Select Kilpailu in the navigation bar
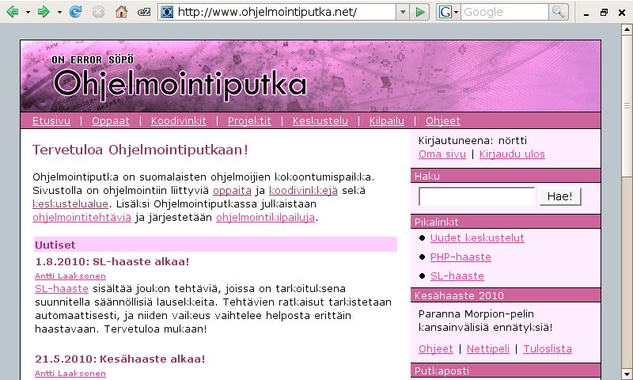Image resolution: width=633 pixels, height=380 pixels. point(387,121)
